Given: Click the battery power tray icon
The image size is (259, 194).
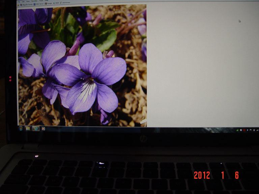Looking at the screenshot, I should pos(254,130).
